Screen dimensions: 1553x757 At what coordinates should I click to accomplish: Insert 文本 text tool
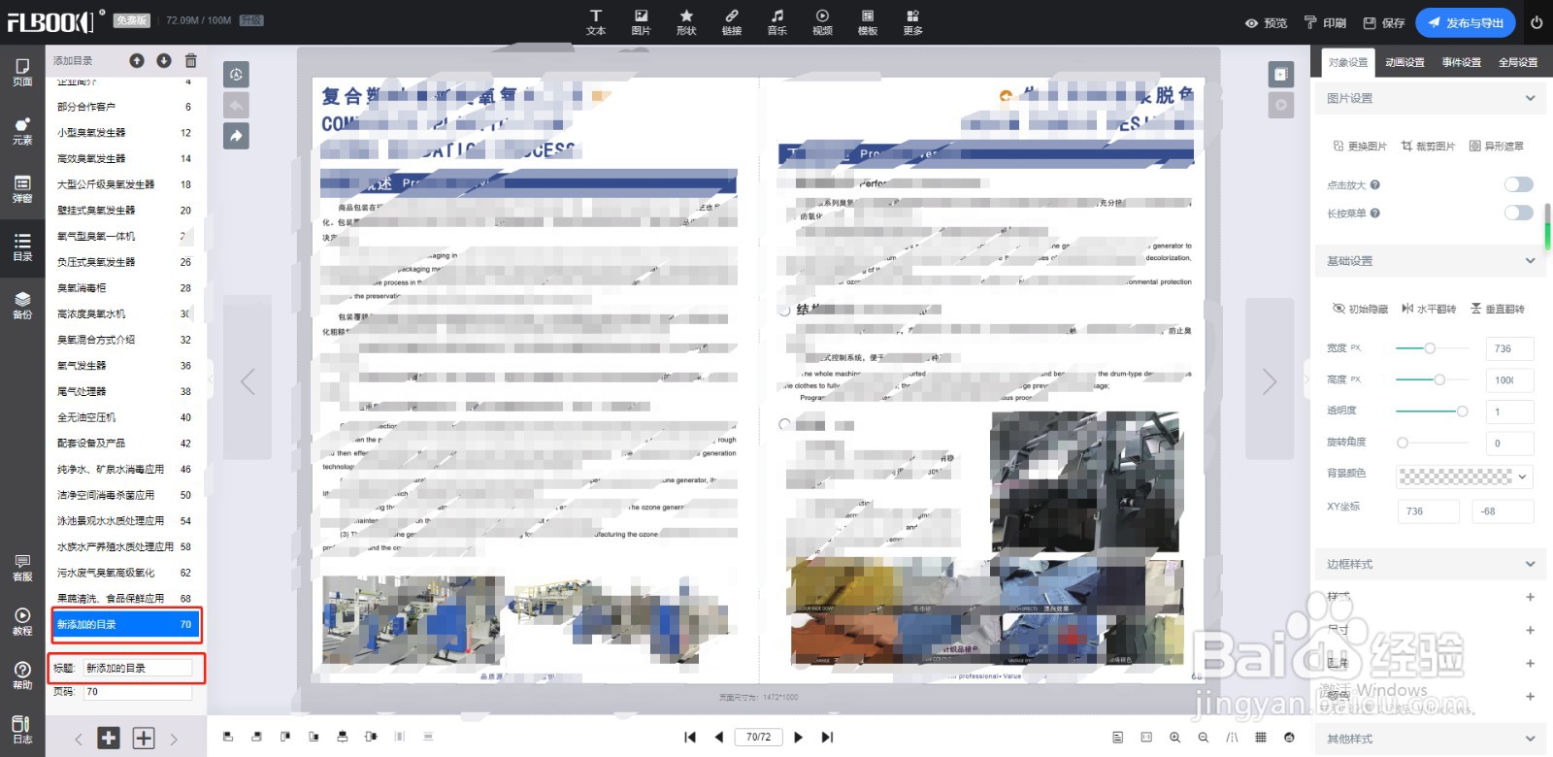click(x=596, y=22)
